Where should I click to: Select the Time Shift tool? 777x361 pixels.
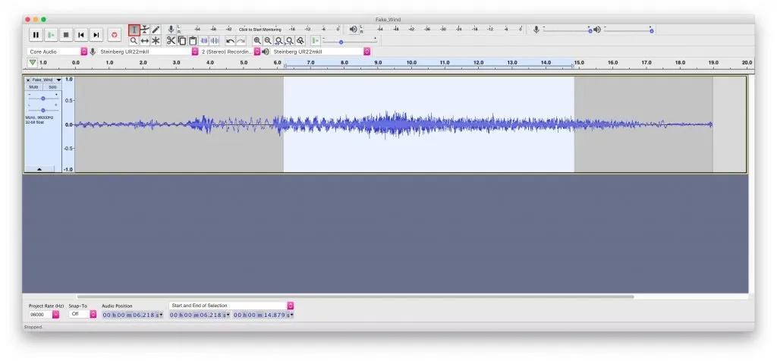pyautogui.click(x=145, y=41)
